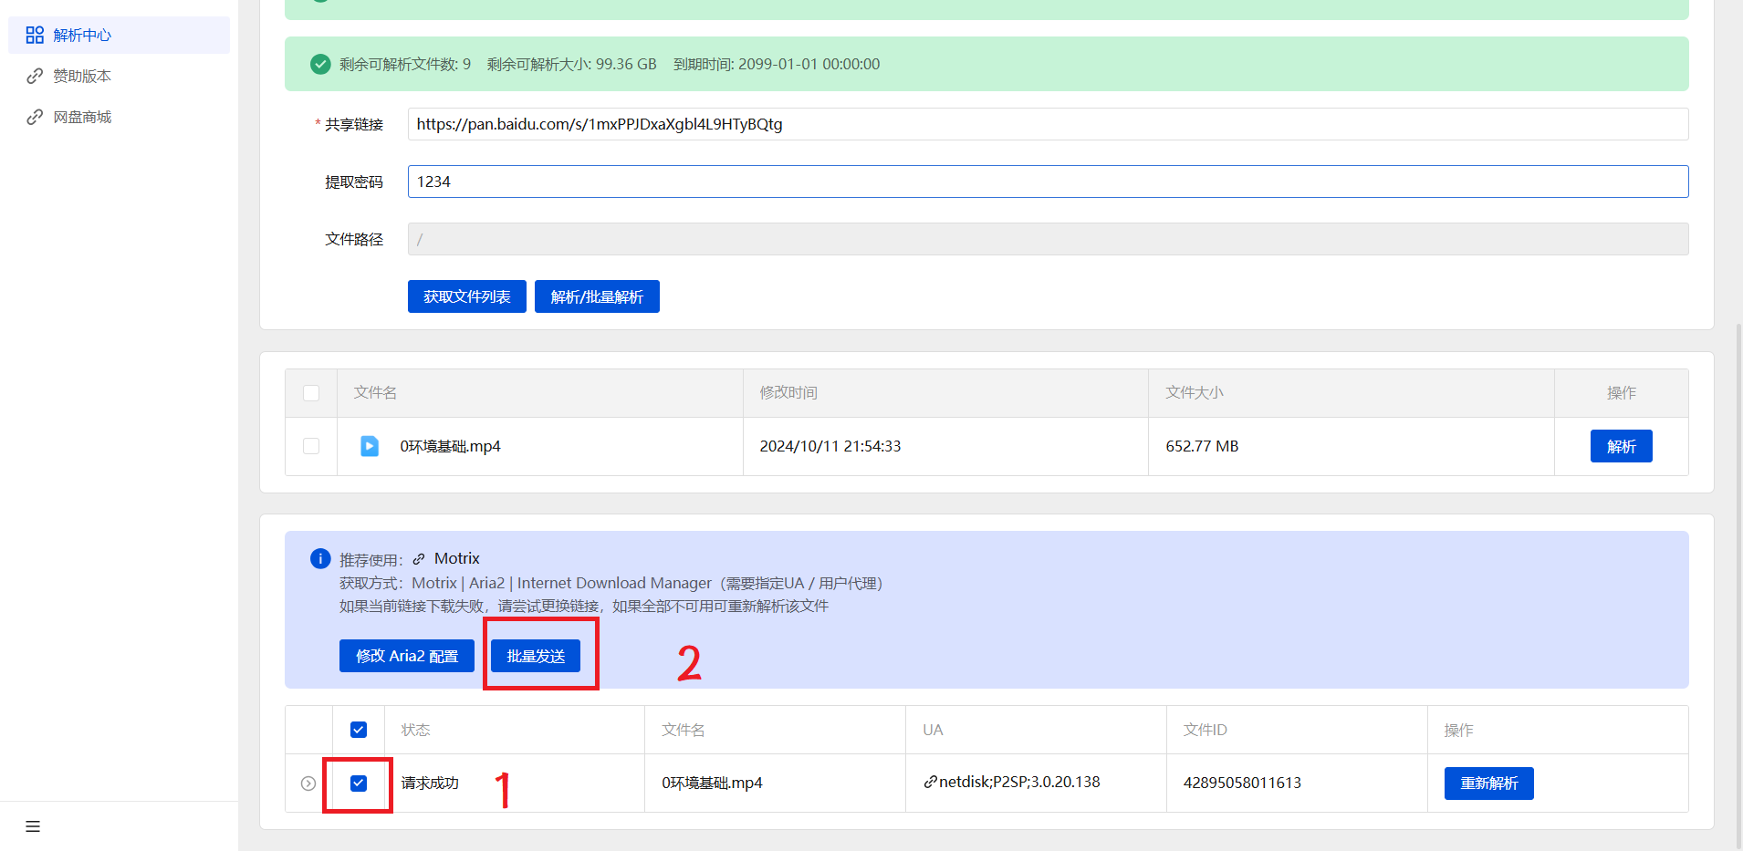1743x851 pixels.
Task: Click the blue info icon in recommendation box
Action: point(320,558)
